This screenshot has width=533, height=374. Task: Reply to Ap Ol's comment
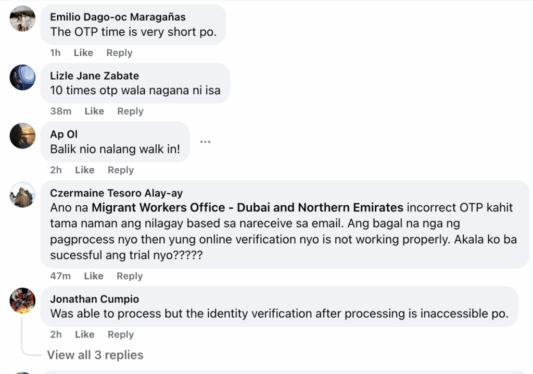pyautogui.click(x=121, y=170)
